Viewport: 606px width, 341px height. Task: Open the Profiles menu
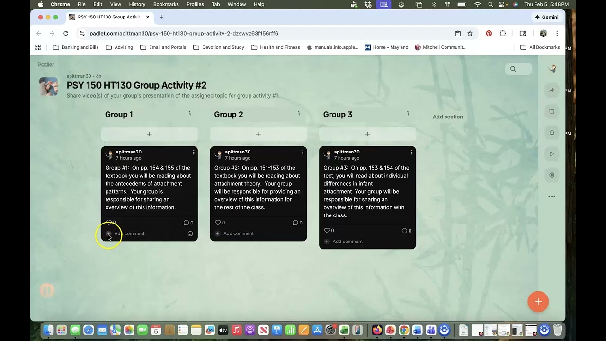pos(195,4)
